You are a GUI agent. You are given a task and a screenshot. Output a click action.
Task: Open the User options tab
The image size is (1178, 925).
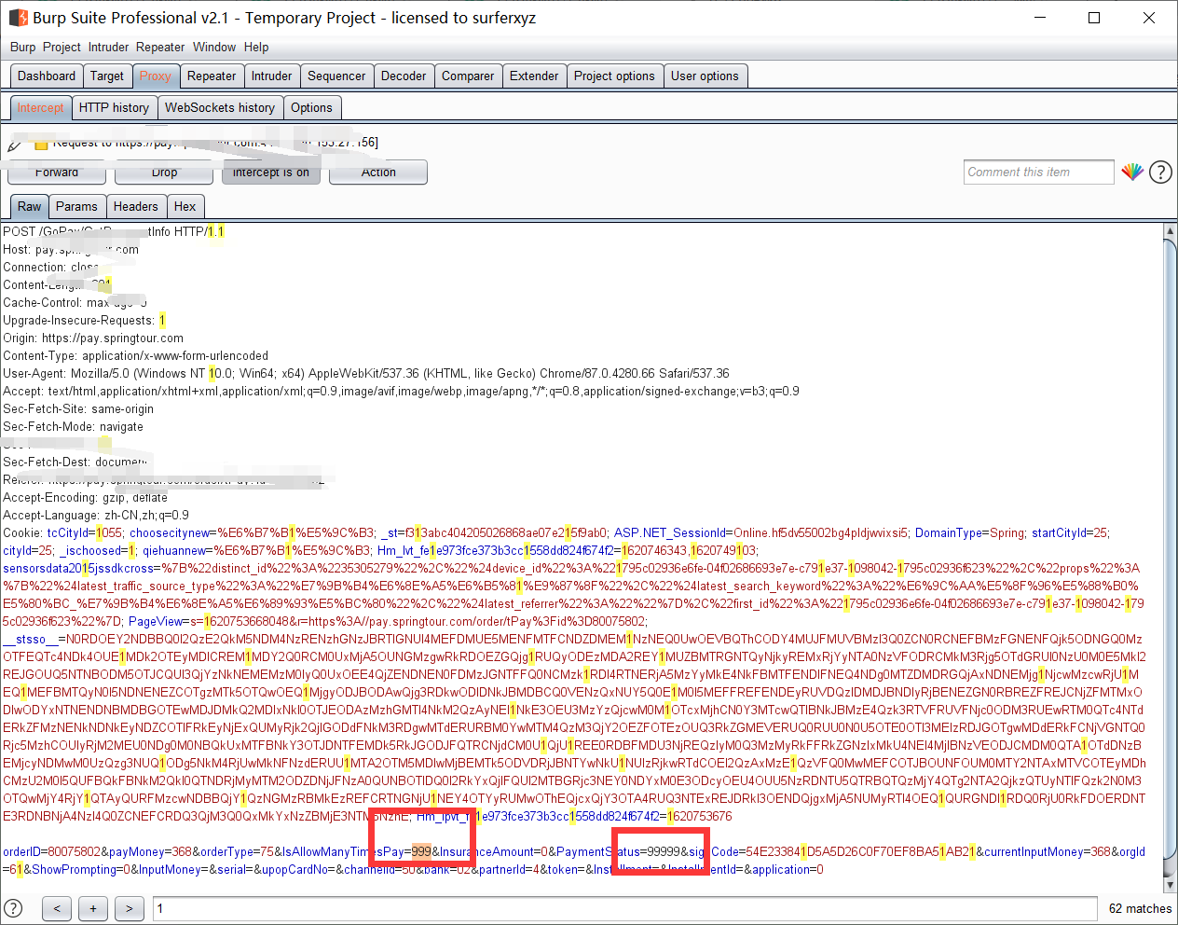coord(705,76)
